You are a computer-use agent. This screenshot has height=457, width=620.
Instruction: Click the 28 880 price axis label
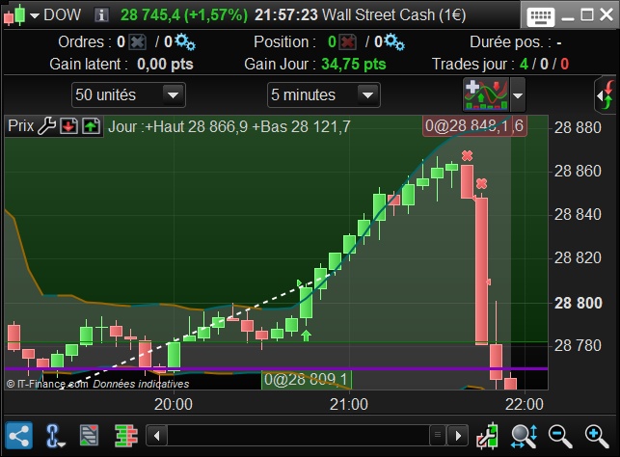tap(578, 127)
